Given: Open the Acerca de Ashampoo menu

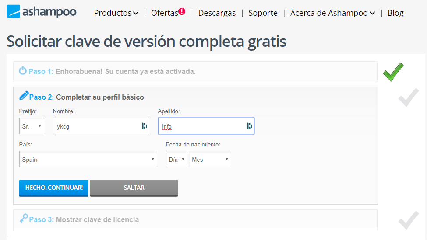Looking at the screenshot, I should tap(332, 13).
